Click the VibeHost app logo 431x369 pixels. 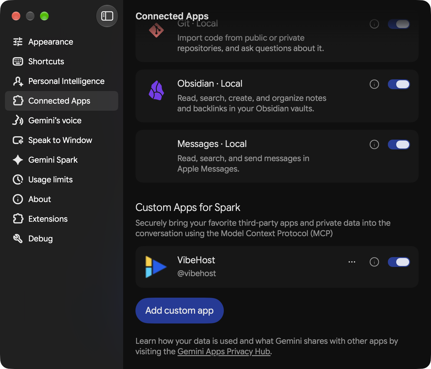pyautogui.click(x=156, y=267)
